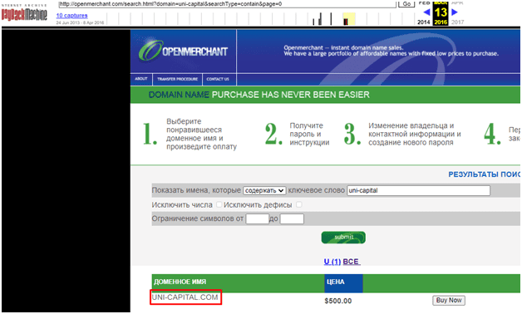Click the Wayback URL address field
522x314 pixels.
pos(227,4)
